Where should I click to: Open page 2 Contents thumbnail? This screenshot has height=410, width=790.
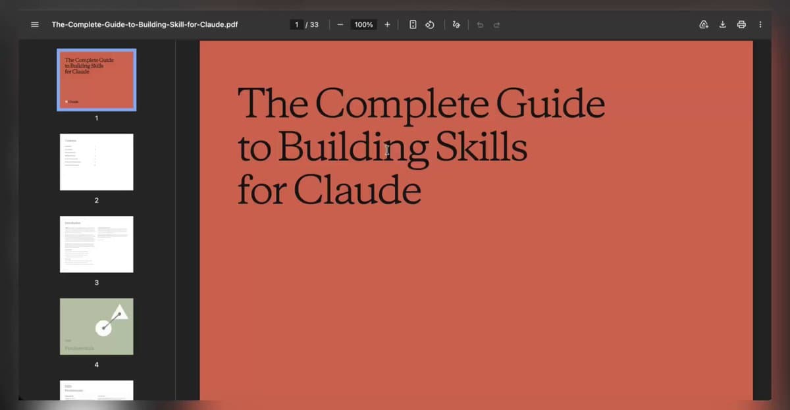(x=97, y=162)
